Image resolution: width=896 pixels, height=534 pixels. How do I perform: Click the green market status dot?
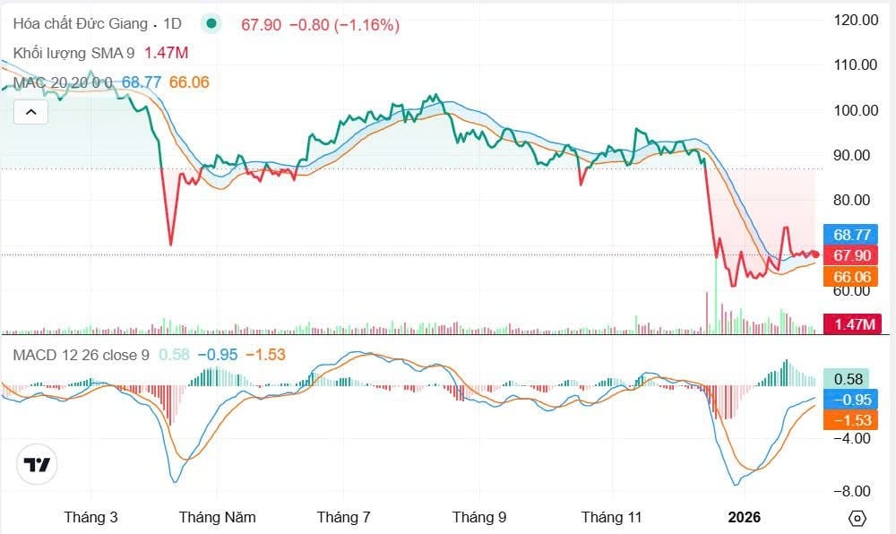click(211, 24)
